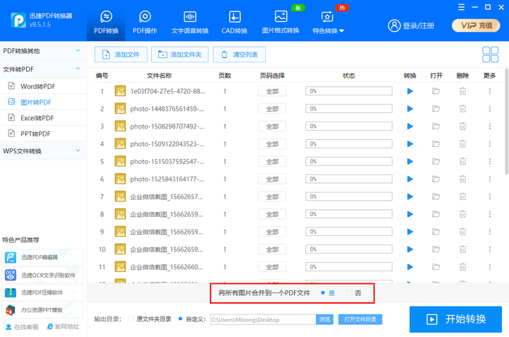Expand the WPS文件转换 section

43,150
